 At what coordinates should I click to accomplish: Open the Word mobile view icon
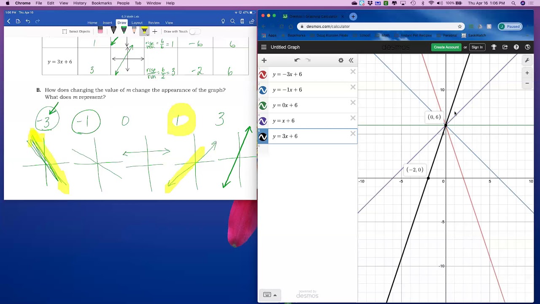(242, 21)
